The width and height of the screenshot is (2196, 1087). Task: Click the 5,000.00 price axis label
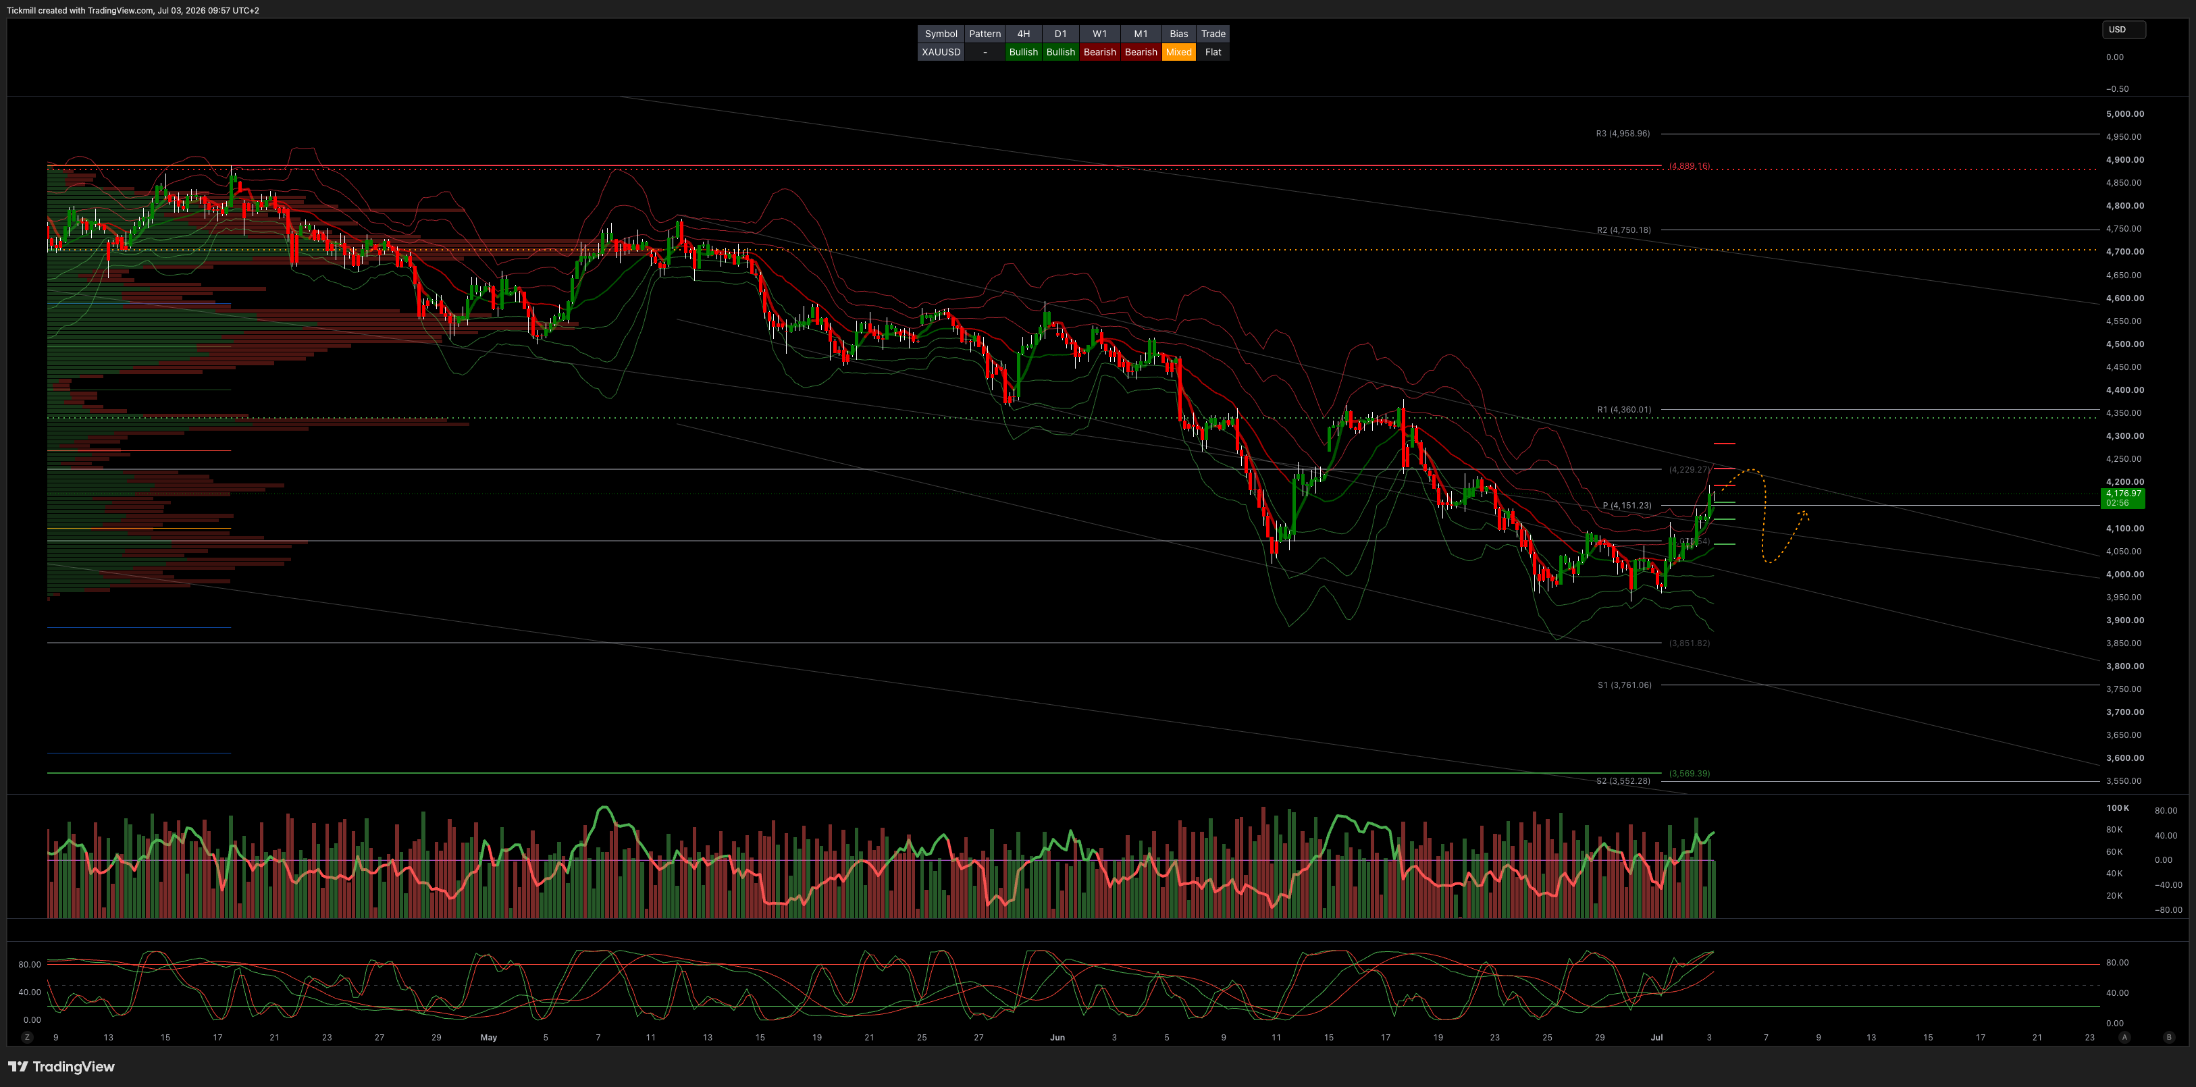pyautogui.click(x=2124, y=114)
